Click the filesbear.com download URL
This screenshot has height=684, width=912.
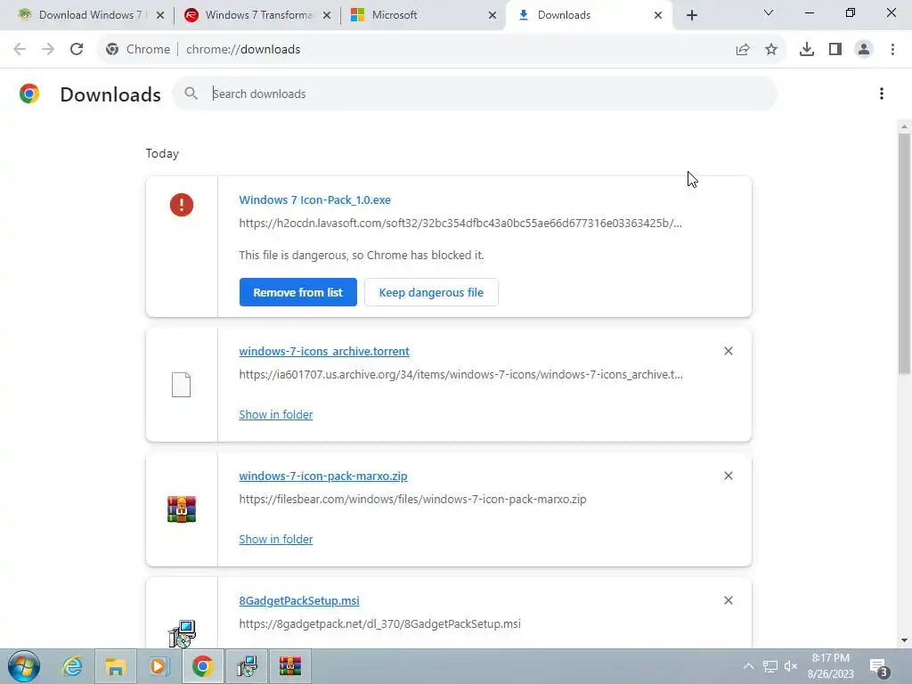coord(412,499)
